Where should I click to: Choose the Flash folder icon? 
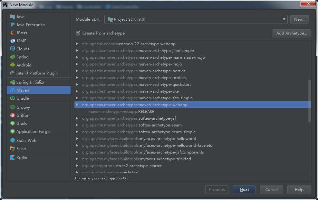pyautogui.click(x=13, y=149)
